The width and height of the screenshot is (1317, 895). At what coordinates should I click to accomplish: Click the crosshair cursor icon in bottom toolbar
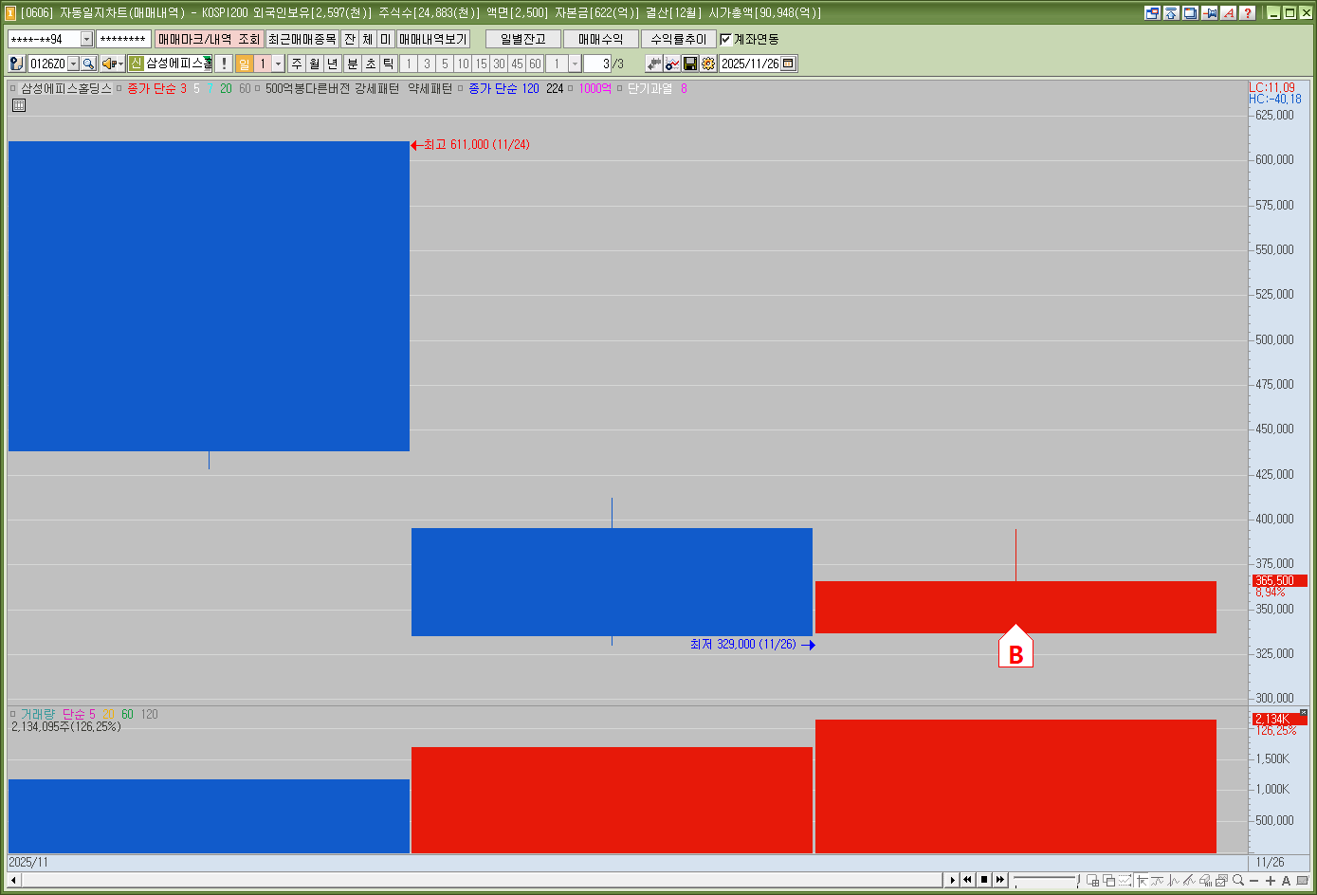pyautogui.click(x=1143, y=880)
